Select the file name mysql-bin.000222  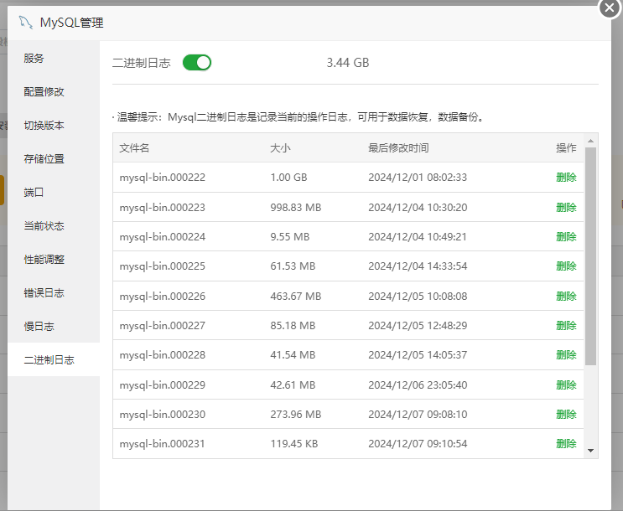point(163,177)
